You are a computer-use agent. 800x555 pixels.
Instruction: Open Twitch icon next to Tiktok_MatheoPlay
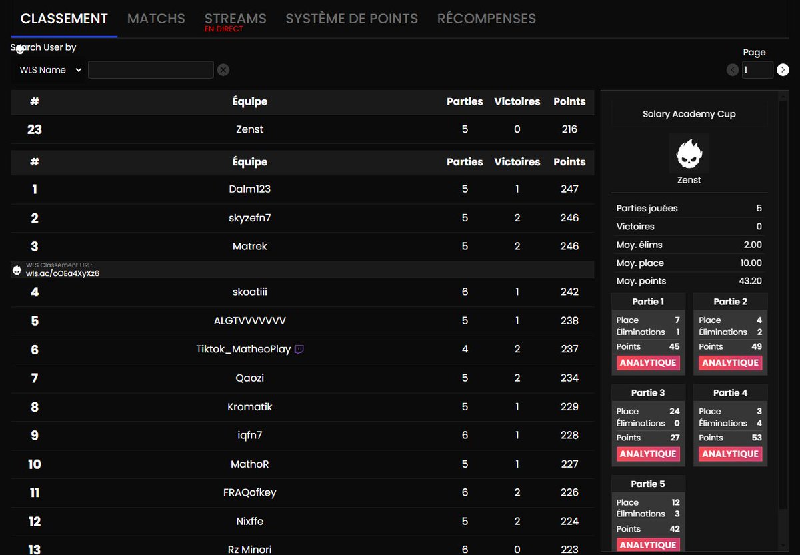(x=299, y=349)
